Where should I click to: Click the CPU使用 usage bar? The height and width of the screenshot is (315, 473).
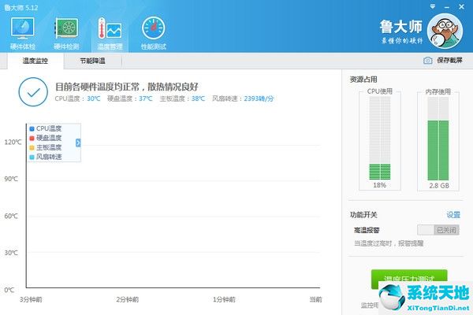(x=380, y=138)
